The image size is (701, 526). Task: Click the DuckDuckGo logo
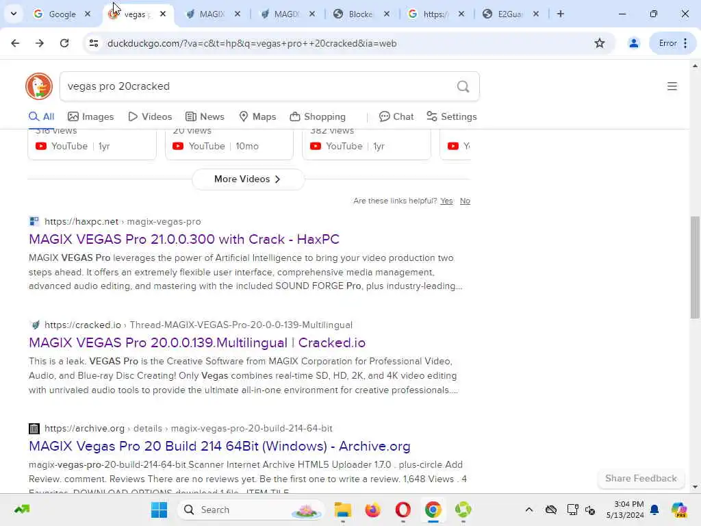coord(39,86)
